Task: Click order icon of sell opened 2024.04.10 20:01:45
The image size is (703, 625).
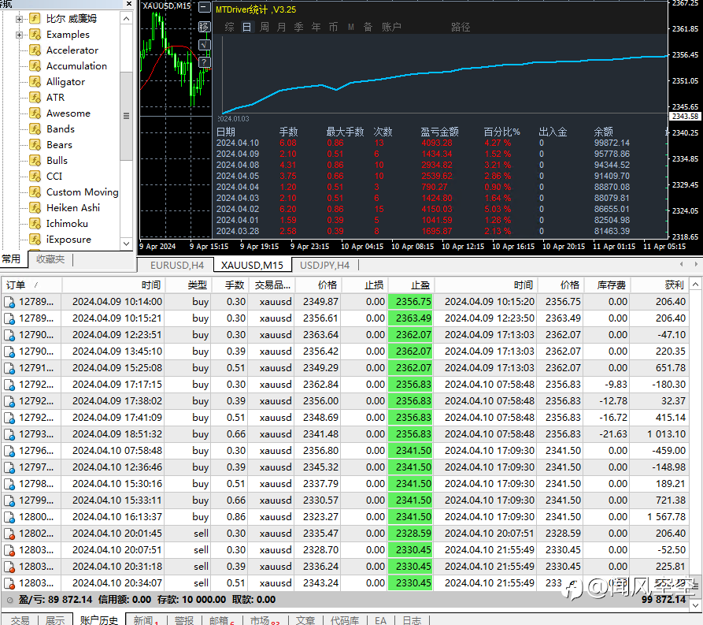Action: [x=9, y=534]
